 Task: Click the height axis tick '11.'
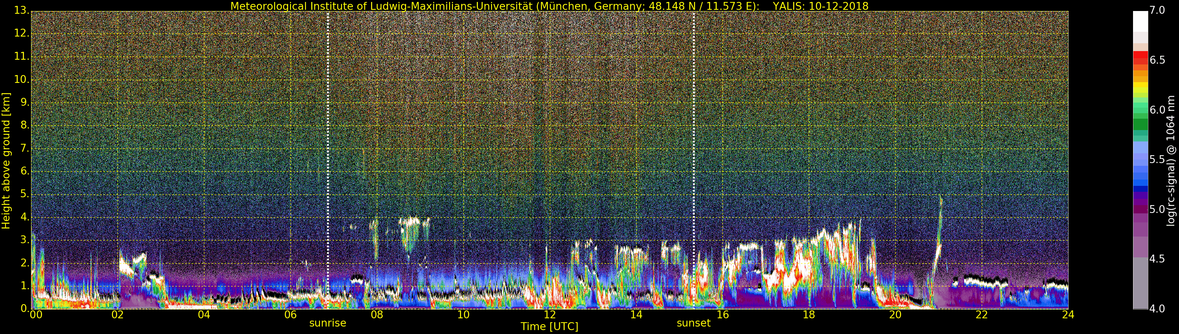pyautogui.click(x=22, y=56)
